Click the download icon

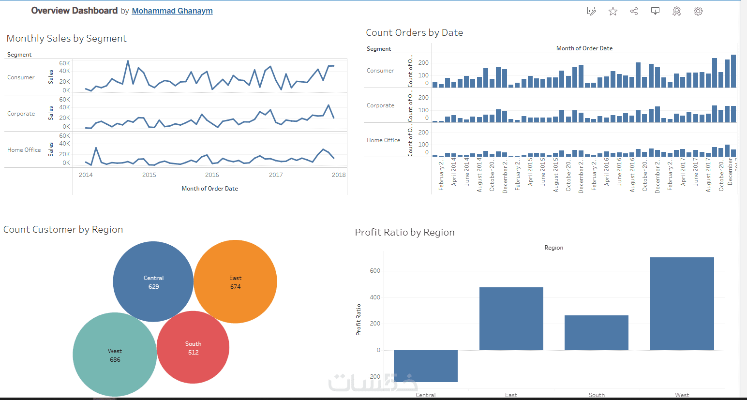656,11
